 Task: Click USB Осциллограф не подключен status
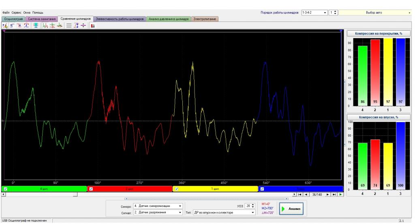click(x=24, y=221)
